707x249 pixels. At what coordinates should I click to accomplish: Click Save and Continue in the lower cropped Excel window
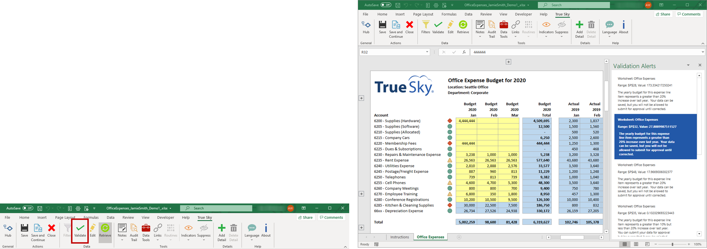pos(38,233)
